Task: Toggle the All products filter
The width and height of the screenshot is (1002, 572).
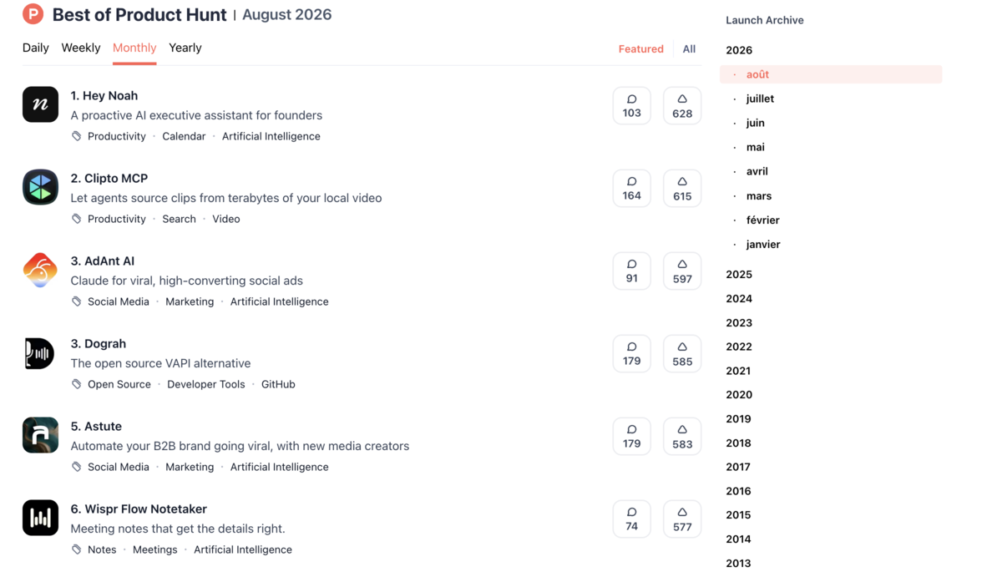Action: tap(689, 48)
